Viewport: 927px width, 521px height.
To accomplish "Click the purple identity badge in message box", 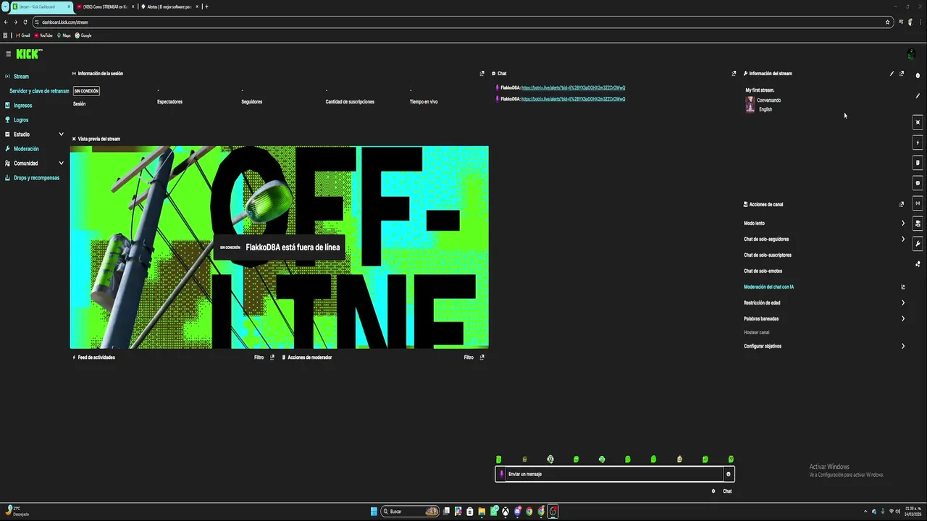I will coord(502,474).
